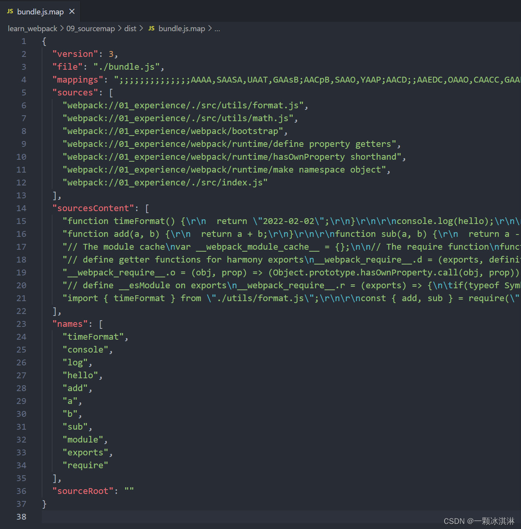Image resolution: width=521 pixels, height=529 pixels.
Task: Close the bundle.js.map tab
Action: [x=72, y=12]
